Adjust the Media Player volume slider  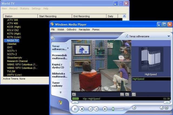[x=113, y=109]
